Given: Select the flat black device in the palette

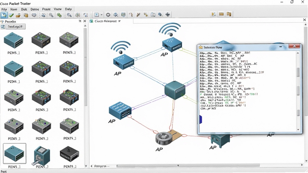Looking at the screenshot, I should [x=69, y=154].
